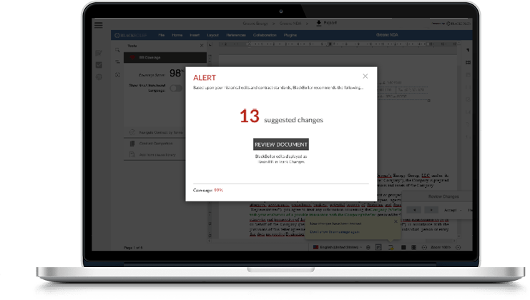
Task: Click the Coverage Score 98 value
Action: 176,74
